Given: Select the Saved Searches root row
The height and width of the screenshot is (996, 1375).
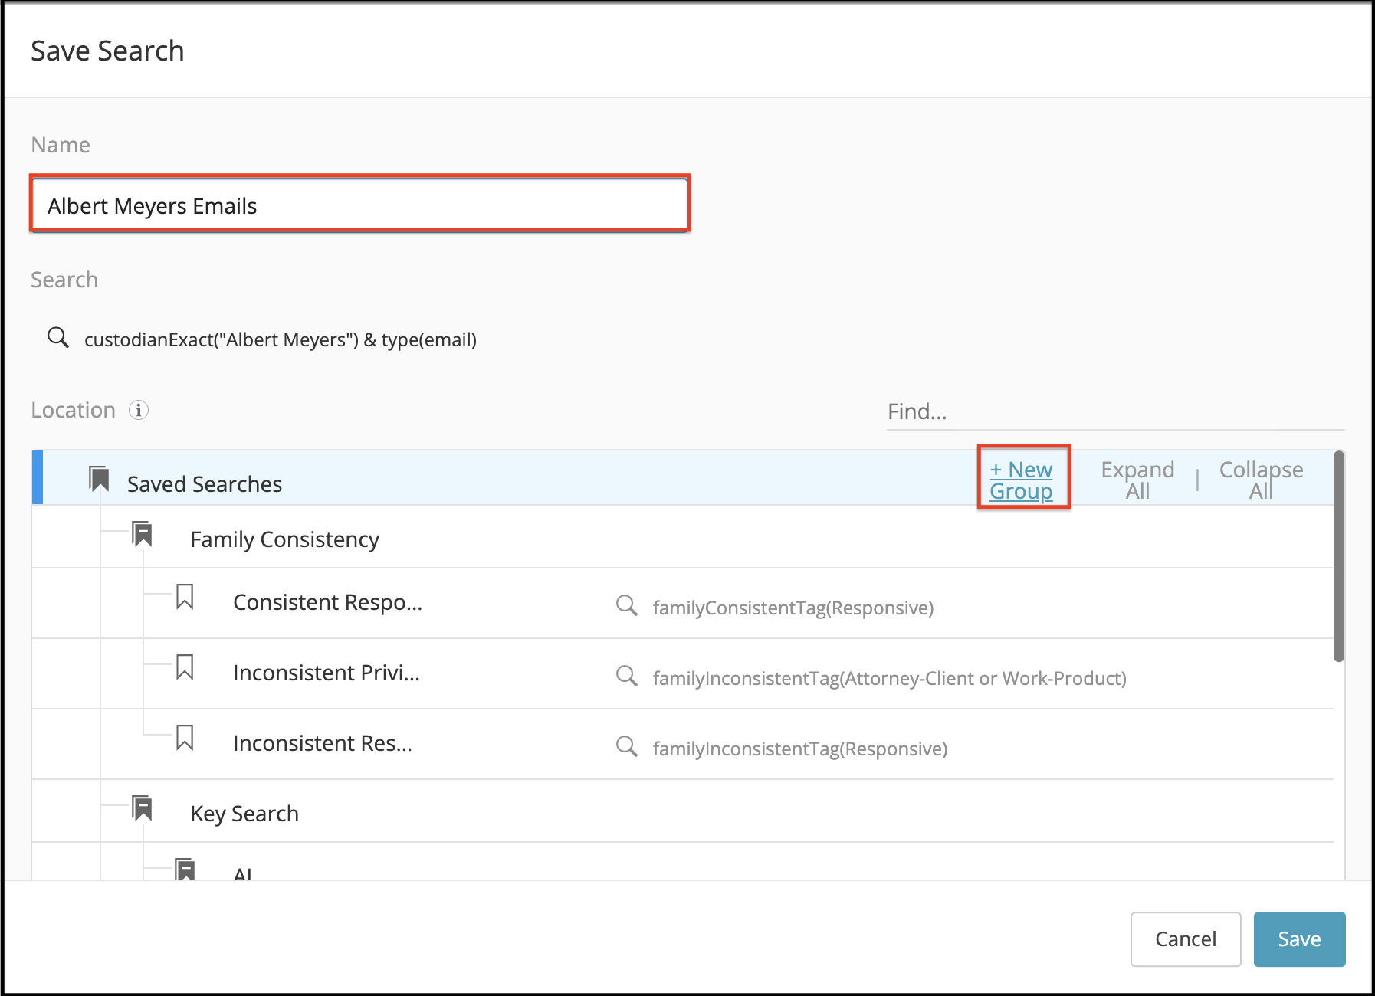Looking at the screenshot, I should [682, 477].
